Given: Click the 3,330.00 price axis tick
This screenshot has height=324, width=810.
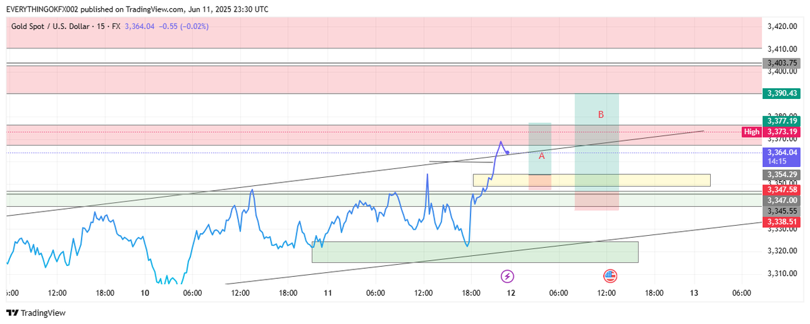Looking at the screenshot, I should [x=783, y=229].
